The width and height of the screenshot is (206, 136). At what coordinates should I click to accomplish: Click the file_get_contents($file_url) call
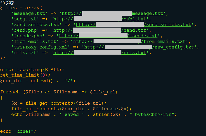(x=64, y=103)
